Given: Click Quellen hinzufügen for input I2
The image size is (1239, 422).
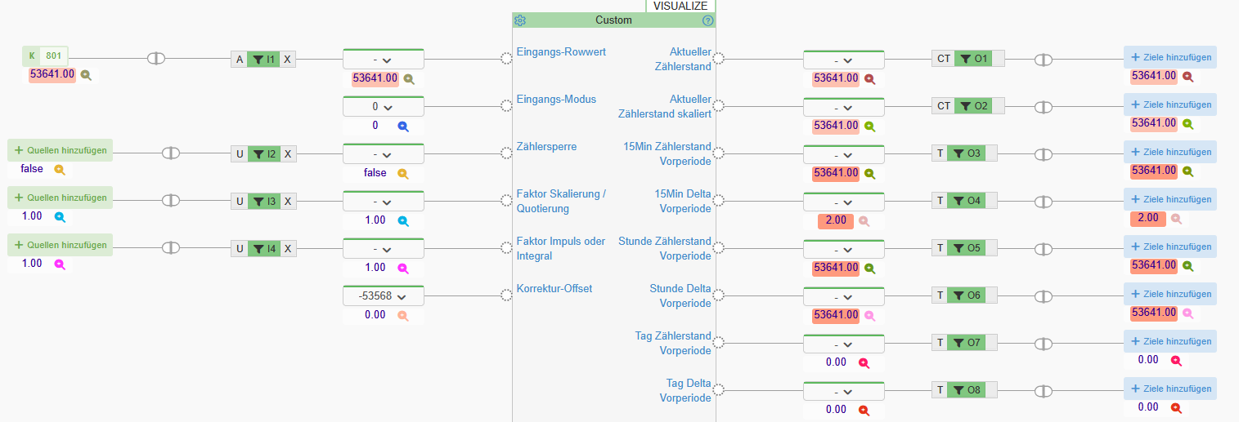Looking at the screenshot, I should coord(60,150).
